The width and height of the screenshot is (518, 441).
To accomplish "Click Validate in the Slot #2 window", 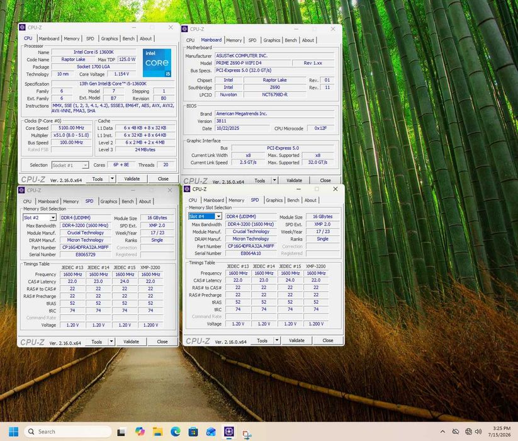I will tap(131, 341).
